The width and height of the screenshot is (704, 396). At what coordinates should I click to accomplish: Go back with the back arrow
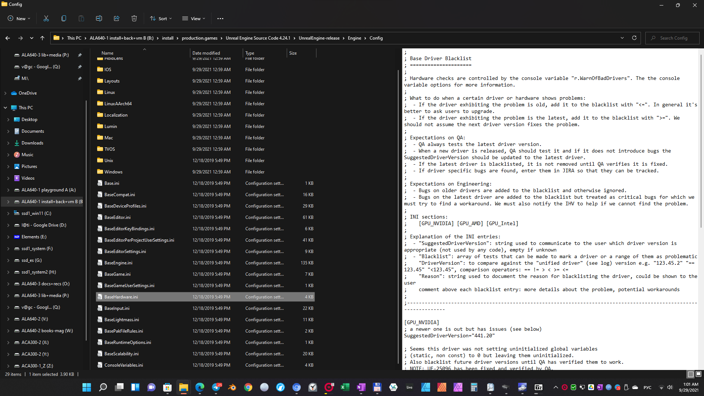click(8, 38)
